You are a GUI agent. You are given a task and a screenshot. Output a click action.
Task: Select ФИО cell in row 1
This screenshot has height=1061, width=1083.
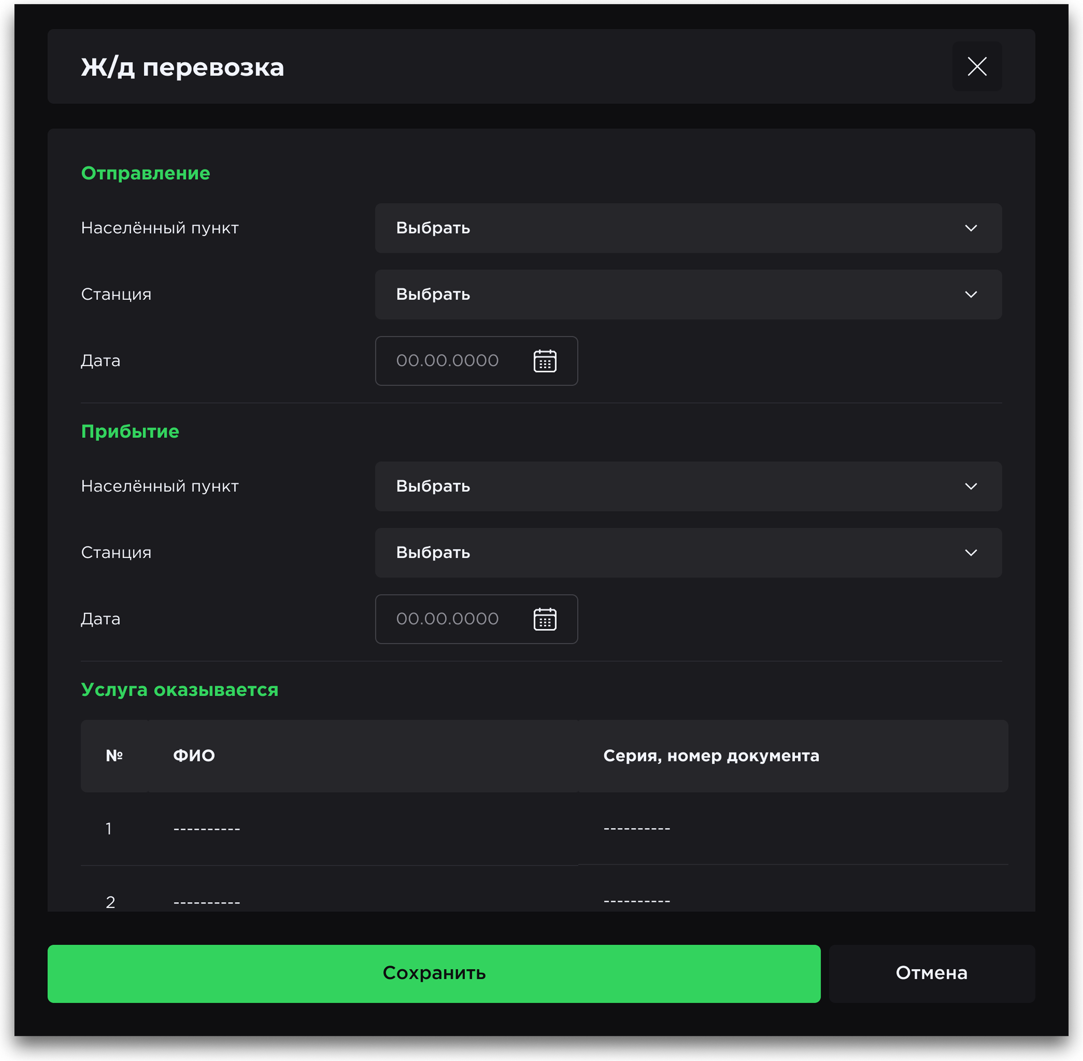tap(207, 829)
